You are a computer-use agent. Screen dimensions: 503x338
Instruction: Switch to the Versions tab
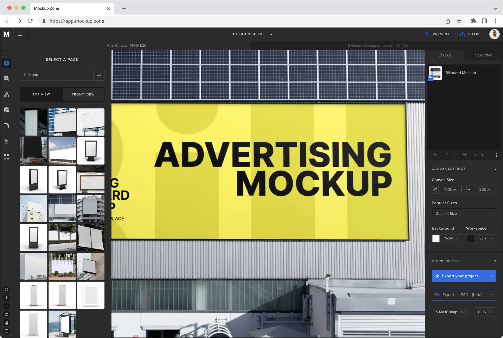coord(483,55)
